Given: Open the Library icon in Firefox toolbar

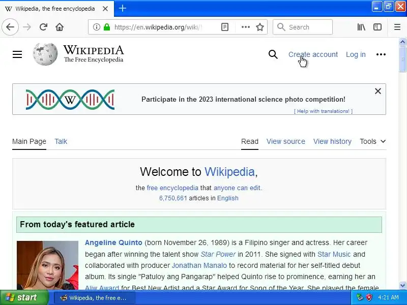Looking at the screenshot, I should coord(361,27).
